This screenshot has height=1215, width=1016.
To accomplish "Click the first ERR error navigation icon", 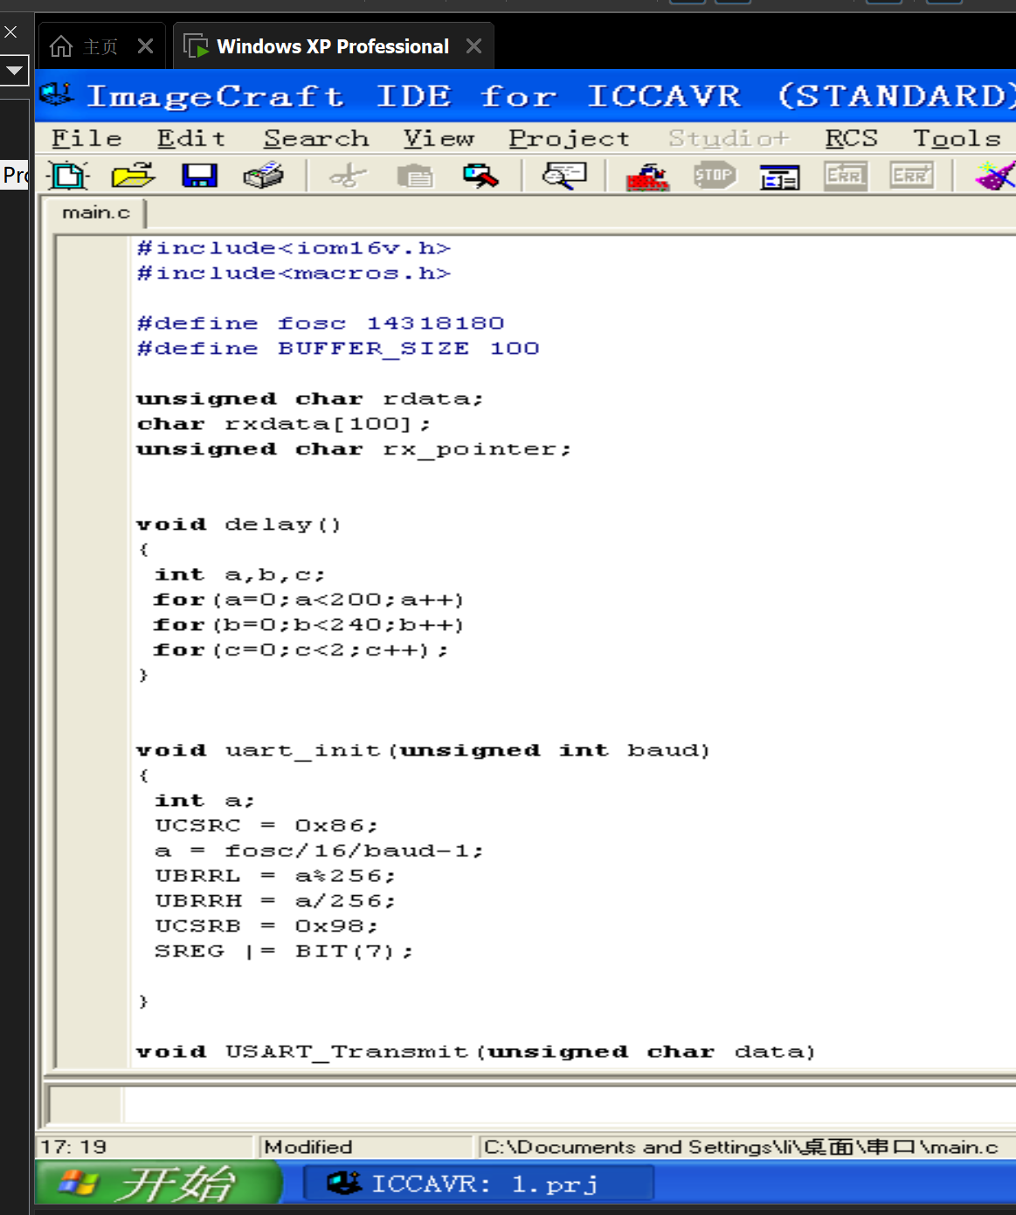I will click(x=845, y=176).
